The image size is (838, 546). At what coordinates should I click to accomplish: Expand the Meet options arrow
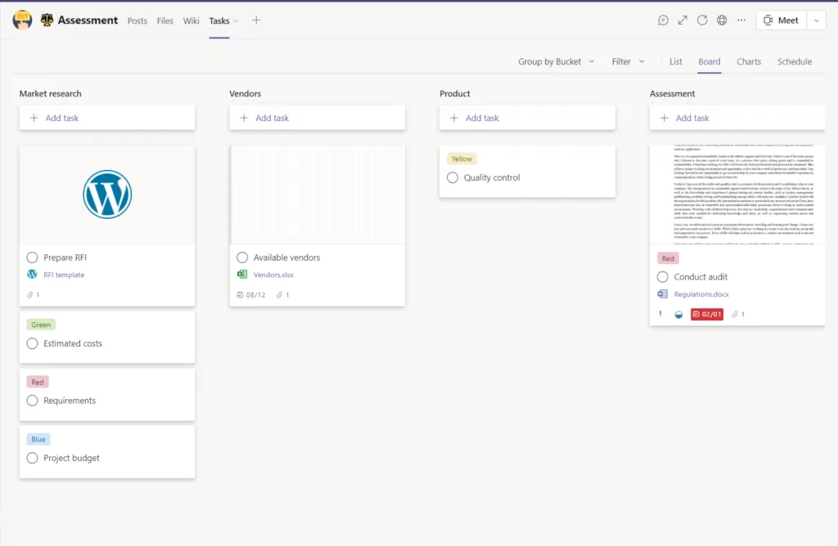click(816, 20)
